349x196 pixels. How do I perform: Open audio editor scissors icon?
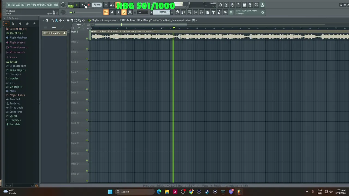click(226, 5)
